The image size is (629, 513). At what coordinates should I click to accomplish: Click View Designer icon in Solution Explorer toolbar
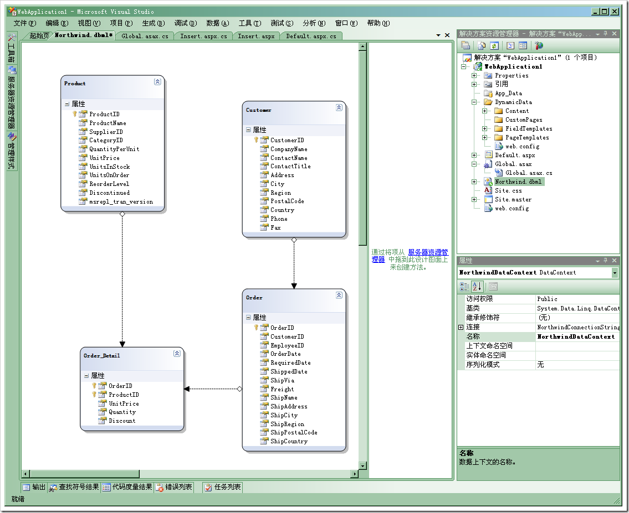point(523,45)
